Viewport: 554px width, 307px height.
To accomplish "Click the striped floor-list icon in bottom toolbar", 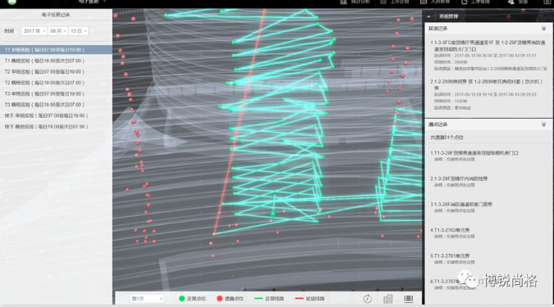I will [409, 299].
